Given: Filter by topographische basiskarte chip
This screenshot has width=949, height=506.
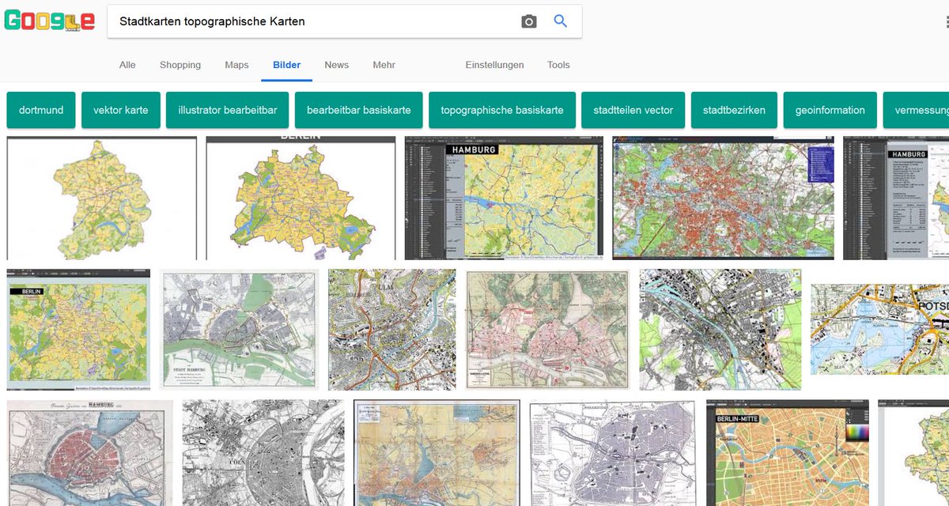Looking at the screenshot, I should (x=502, y=110).
